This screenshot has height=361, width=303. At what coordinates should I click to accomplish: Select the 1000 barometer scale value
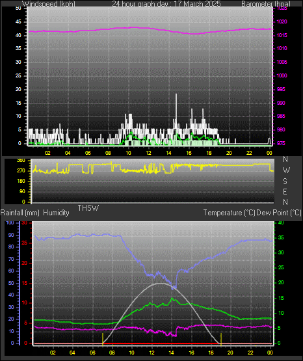[x=282, y=75]
